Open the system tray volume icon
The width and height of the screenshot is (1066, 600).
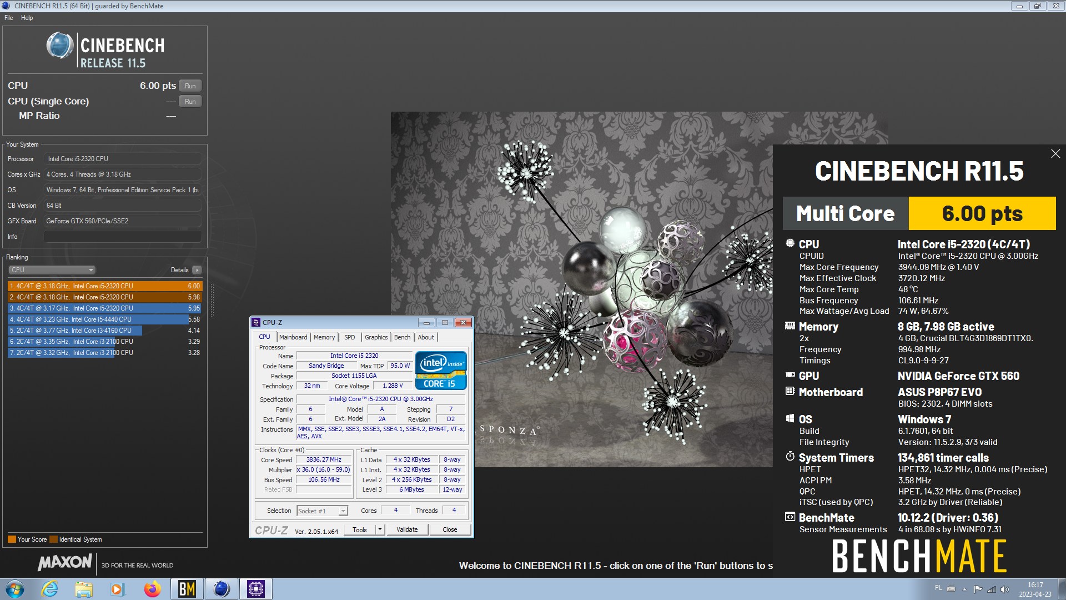[x=1004, y=589]
